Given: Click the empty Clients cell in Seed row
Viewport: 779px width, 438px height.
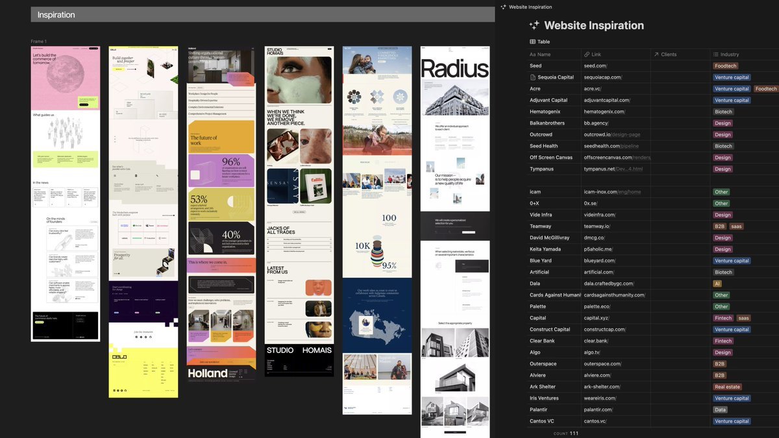Looking at the screenshot, I should point(680,66).
